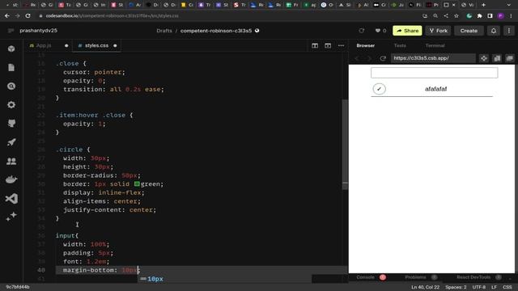Open the Live collaboration people icon
This screenshot has width=518, height=291.
(x=11, y=161)
